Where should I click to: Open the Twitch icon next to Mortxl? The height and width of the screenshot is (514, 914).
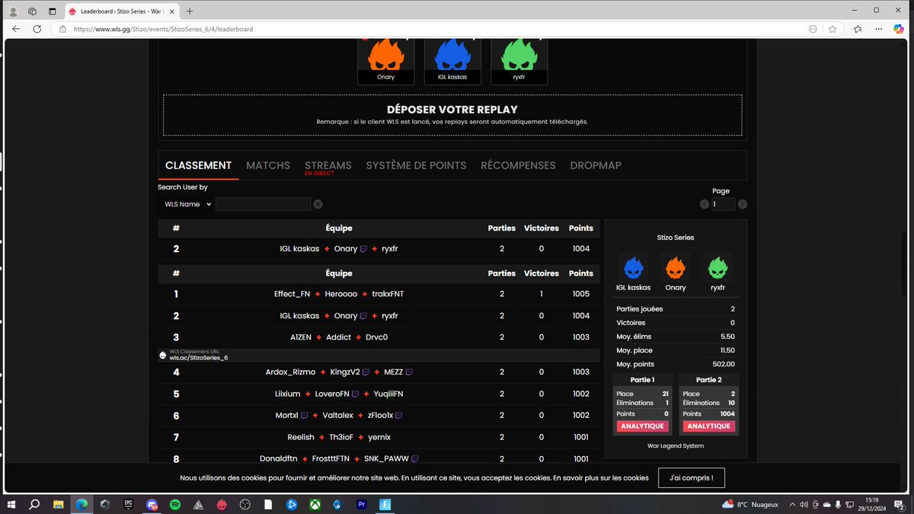tap(305, 416)
